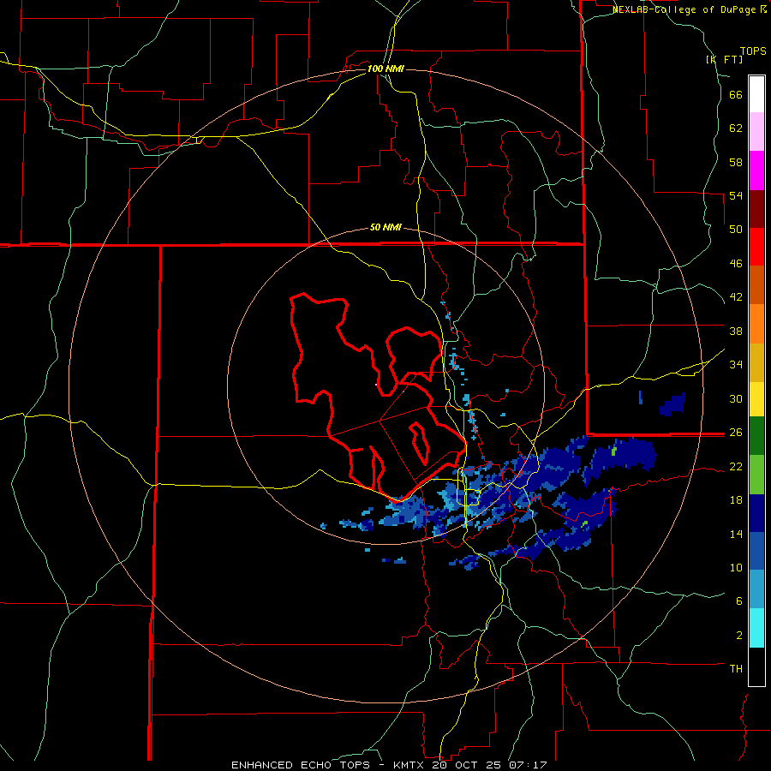Click the 38 scale label
771x771 pixels.
point(736,331)
